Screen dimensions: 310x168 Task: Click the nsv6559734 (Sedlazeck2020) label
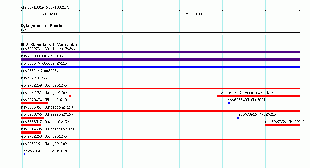tap(48, 49)
